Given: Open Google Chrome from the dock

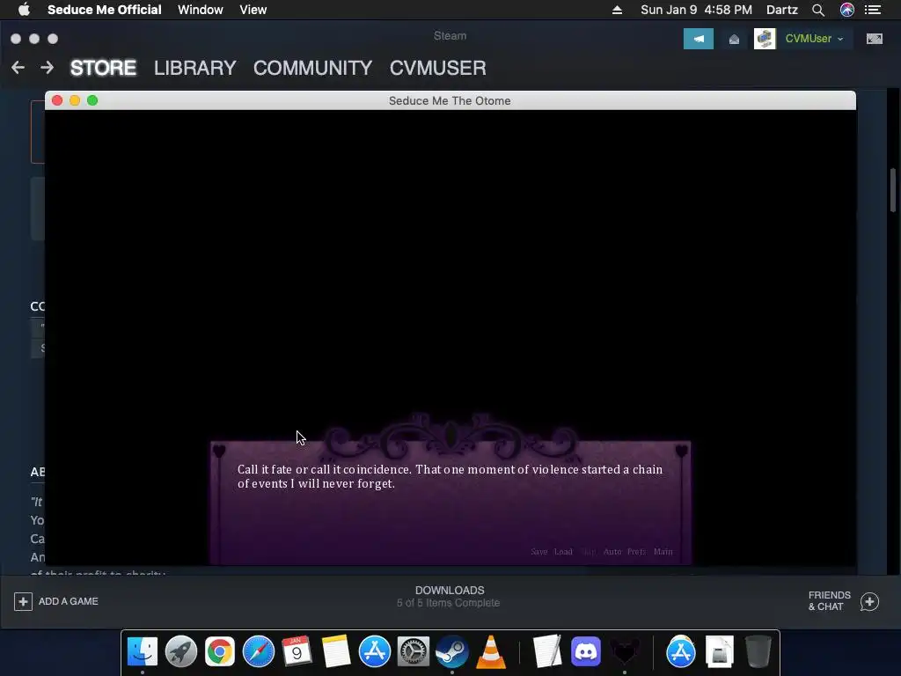Looking at the screenshot, I should [x=219, y=652].
